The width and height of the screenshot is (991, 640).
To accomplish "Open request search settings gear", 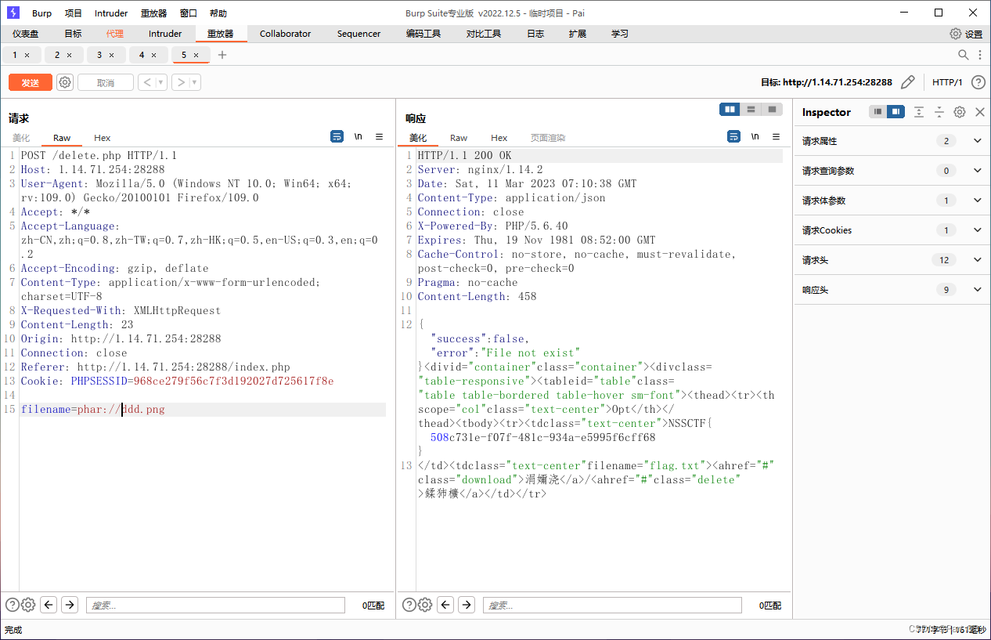I will click(28, 605).
